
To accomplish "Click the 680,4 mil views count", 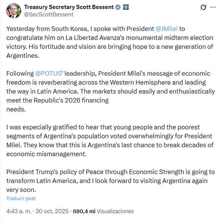I will (x=84, y=211).
